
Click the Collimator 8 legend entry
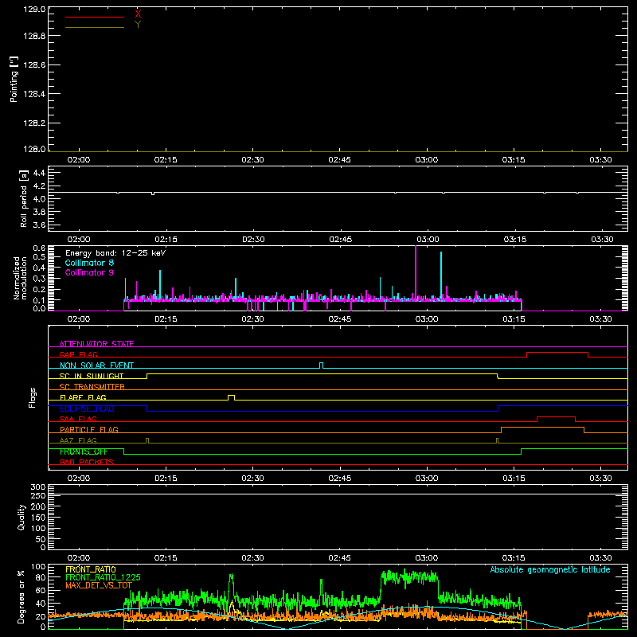point(89,263)
